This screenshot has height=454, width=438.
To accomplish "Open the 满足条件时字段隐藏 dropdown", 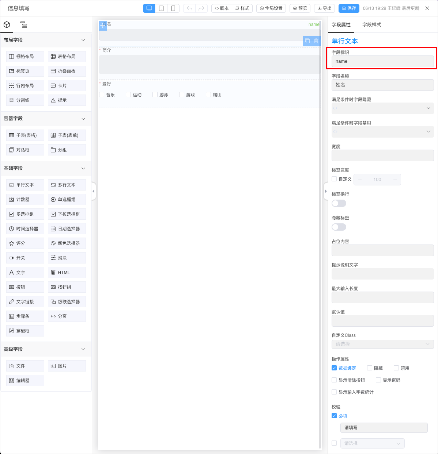I will (x=382, y=108).
